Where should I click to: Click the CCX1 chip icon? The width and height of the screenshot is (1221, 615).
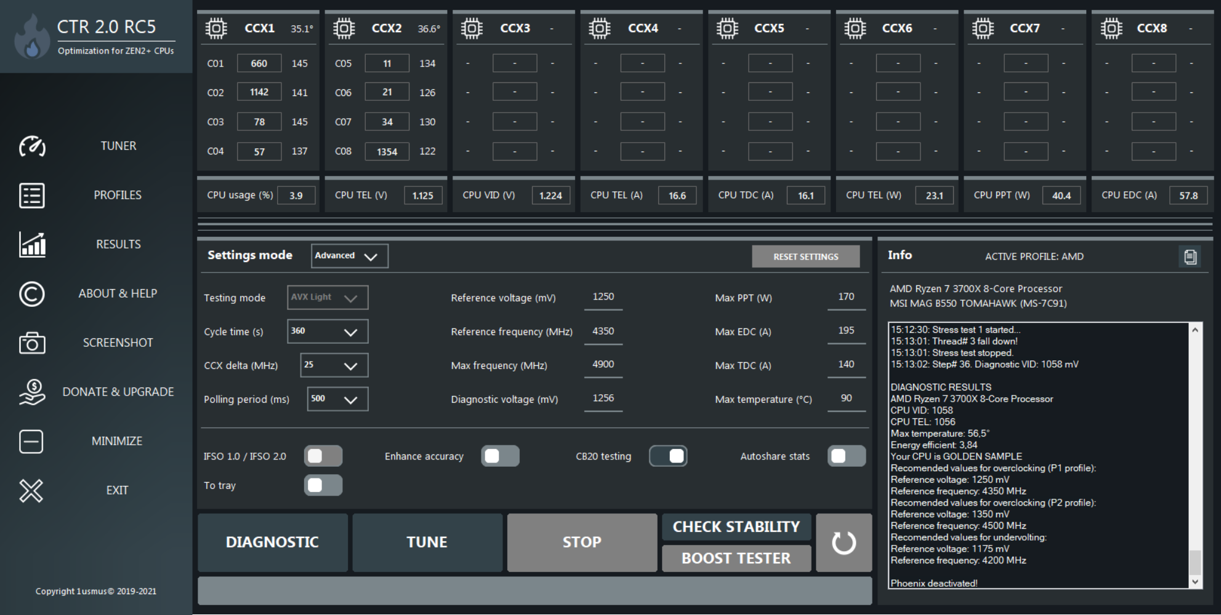pos(216,28)
